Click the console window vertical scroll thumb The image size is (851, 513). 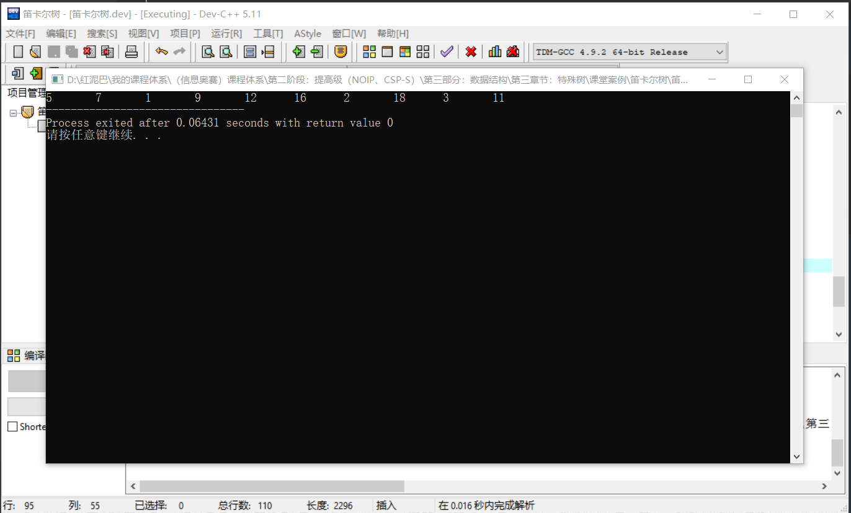(x=796, y=111)
